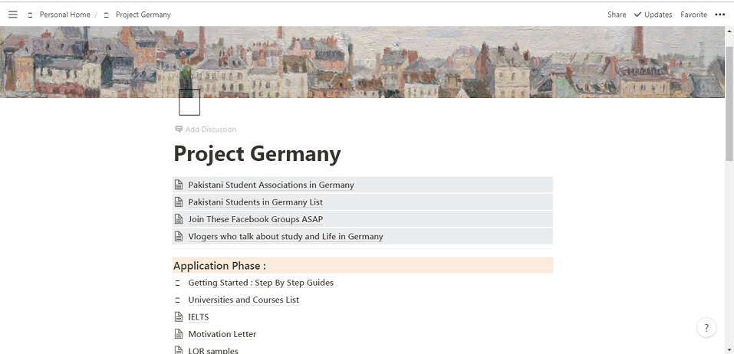The image size is (734, 354).
Task: Click the vertical scrollbar thumb
Action: pos(729,103)
